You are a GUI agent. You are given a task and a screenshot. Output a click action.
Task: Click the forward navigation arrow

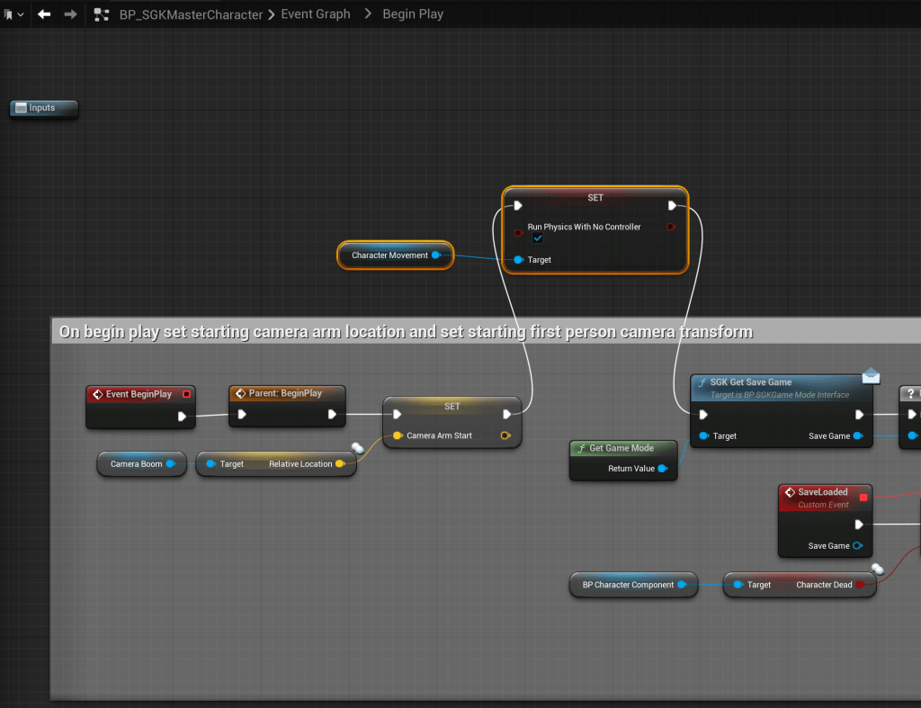pos(70,14)
